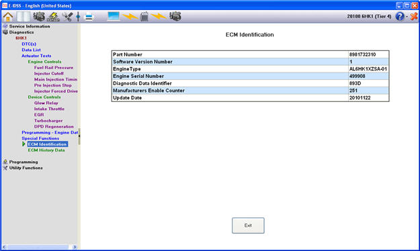This screenshot has width=420, height=251.
Task: Select Manufacturers Enable Counter value 251
Action: click(353, 91)
